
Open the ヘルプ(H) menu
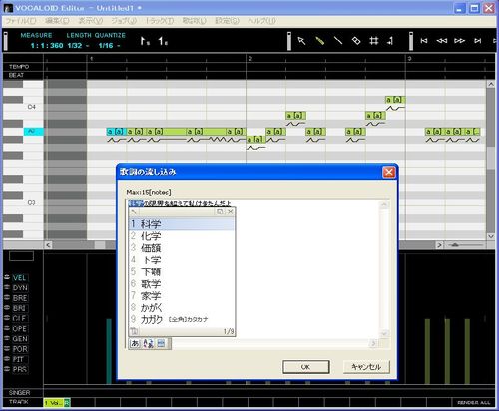point(261,21)
